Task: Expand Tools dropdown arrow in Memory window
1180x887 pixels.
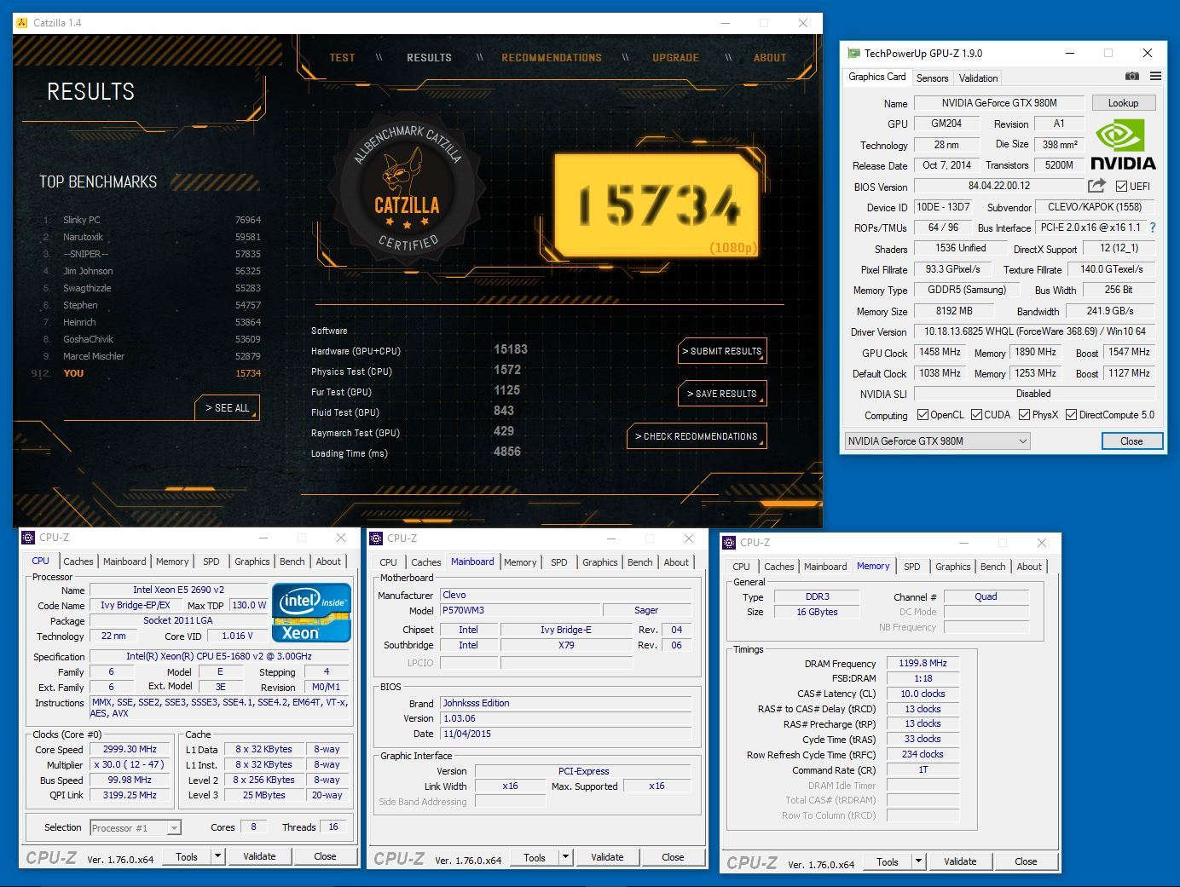Action: (918, 861)
